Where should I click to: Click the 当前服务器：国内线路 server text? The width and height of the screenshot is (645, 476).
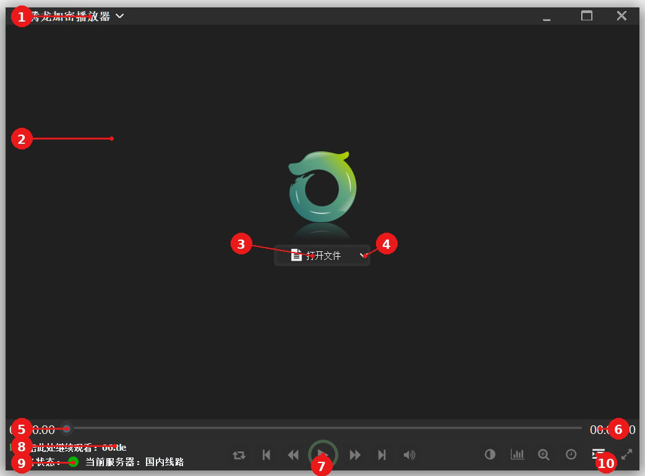click(135, 462)
